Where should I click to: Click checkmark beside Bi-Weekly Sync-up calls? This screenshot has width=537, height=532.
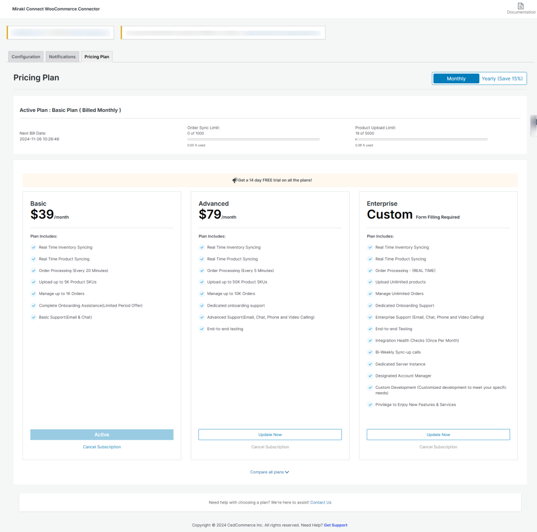(370, 352)
